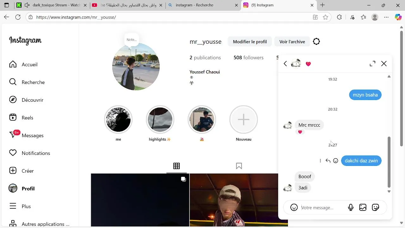
Task: Open the Note bubble above the avatar
Action: click(x=132, y=40)
